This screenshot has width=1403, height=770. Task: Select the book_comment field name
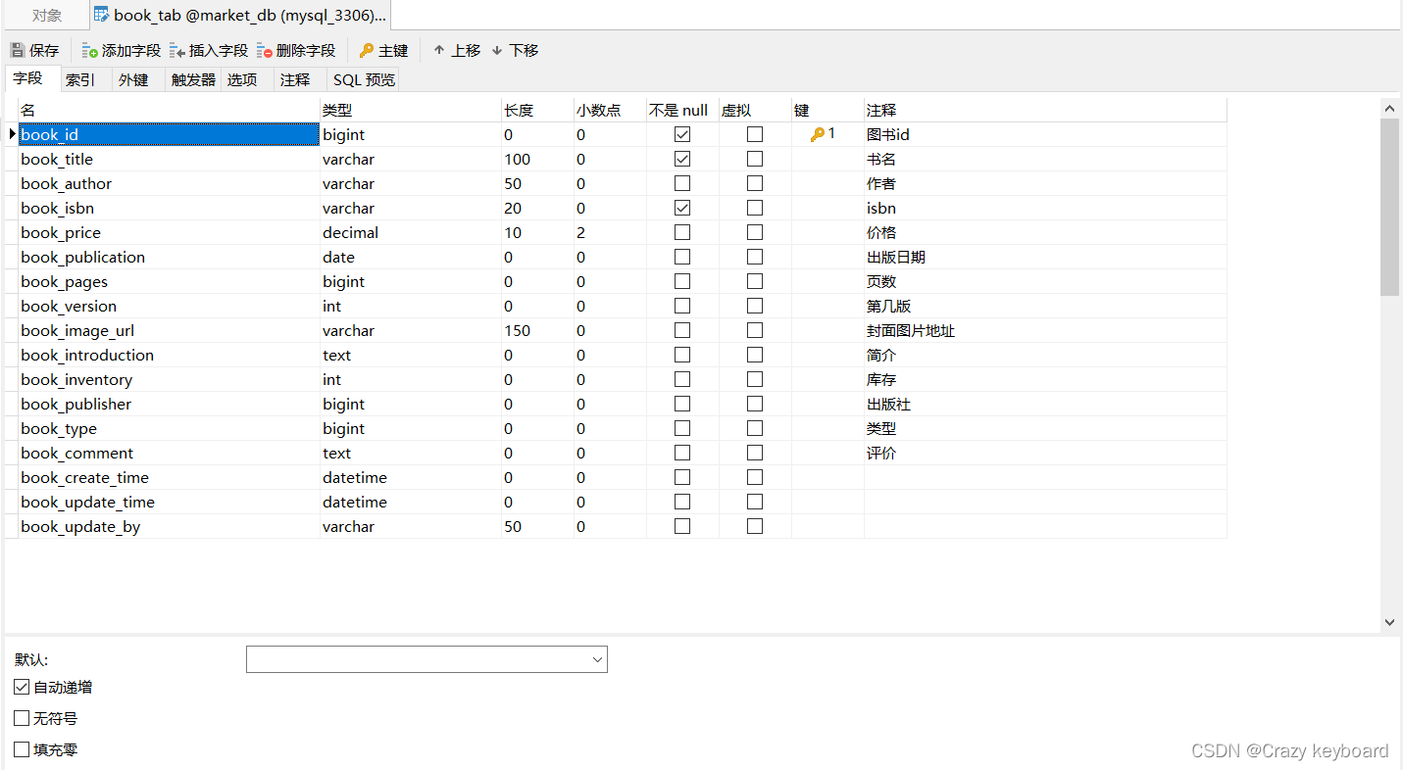(77, 453)
